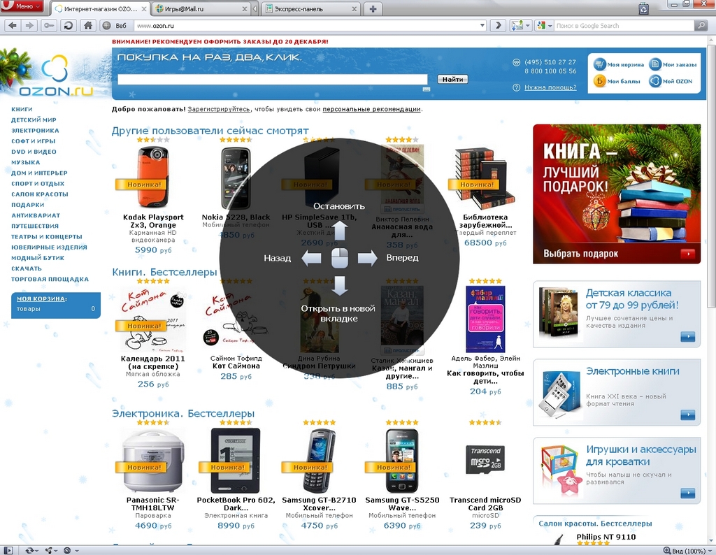Click the new tab plus button
Screen dimensions: 716x555
(373, 9)
